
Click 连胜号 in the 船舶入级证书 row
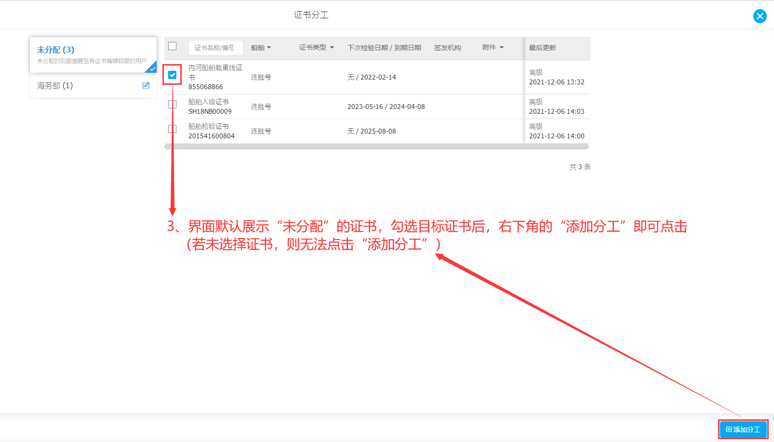click(261, 107)
